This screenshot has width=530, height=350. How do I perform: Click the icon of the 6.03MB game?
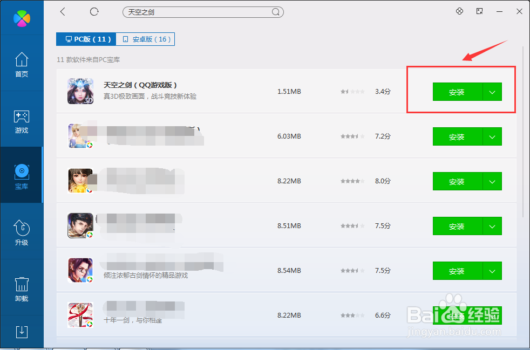(x=80, y=136)
